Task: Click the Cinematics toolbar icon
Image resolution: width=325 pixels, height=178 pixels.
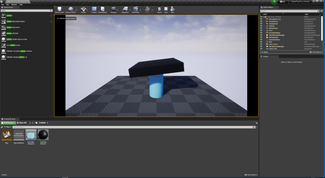Action: [136, 10]
